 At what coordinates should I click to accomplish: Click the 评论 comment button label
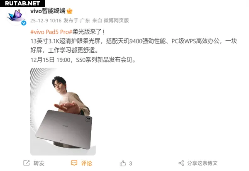87,163
